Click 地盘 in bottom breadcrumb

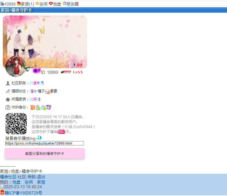click(15, 171)
